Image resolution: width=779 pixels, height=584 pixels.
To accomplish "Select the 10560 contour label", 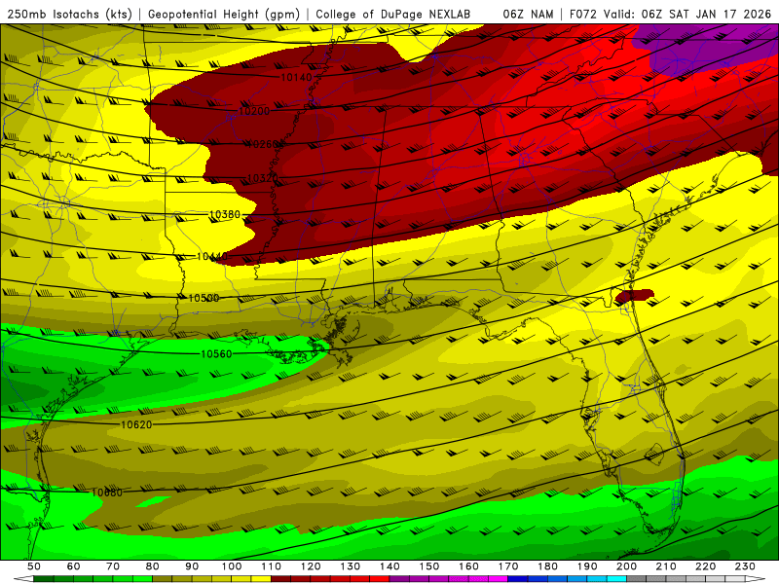I will [x=216, y=354].
